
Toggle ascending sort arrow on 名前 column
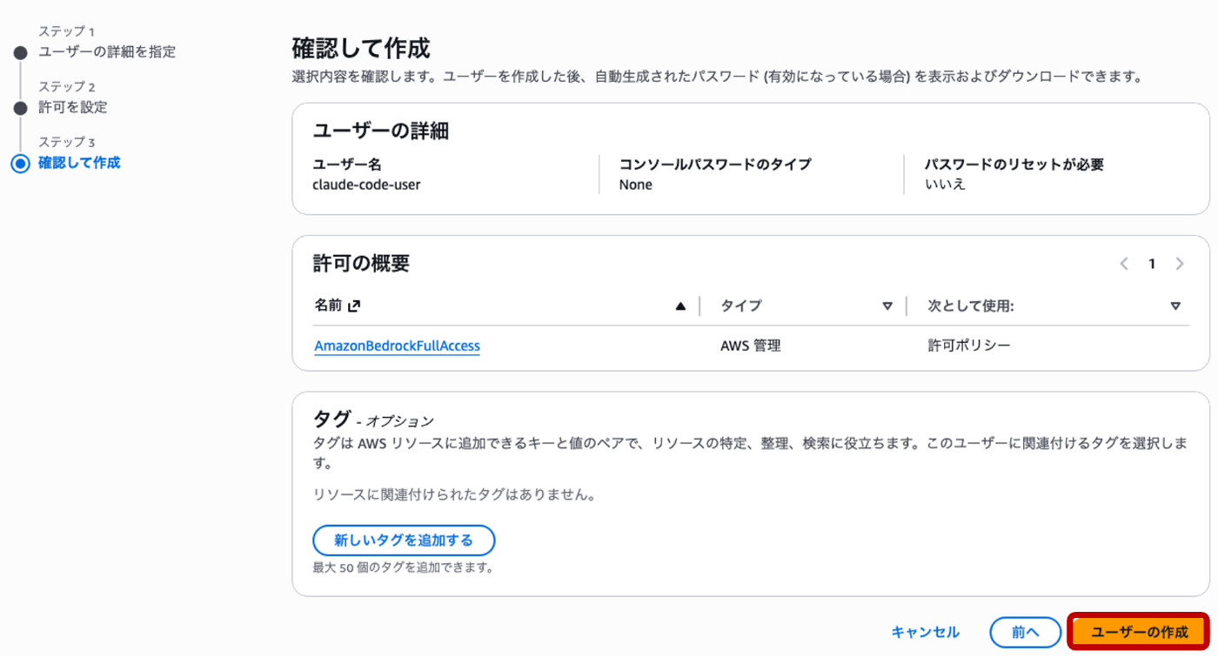(680, 306)
